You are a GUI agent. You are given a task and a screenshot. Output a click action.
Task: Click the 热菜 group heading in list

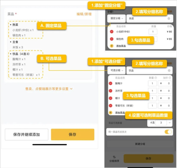tap(15, 25)
